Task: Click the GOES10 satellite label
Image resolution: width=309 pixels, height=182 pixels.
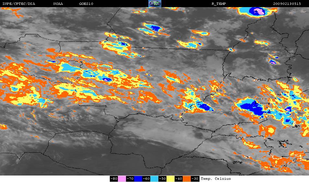Action: point(86,4)
